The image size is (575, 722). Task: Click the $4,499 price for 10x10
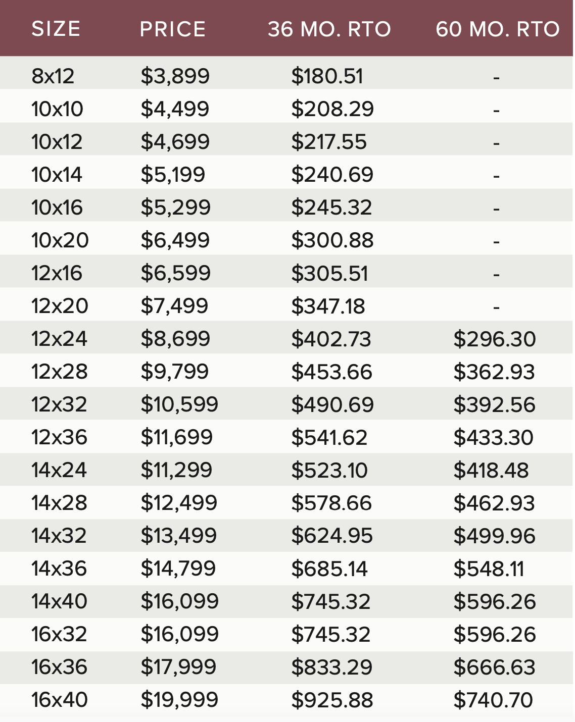click(175, 109)
